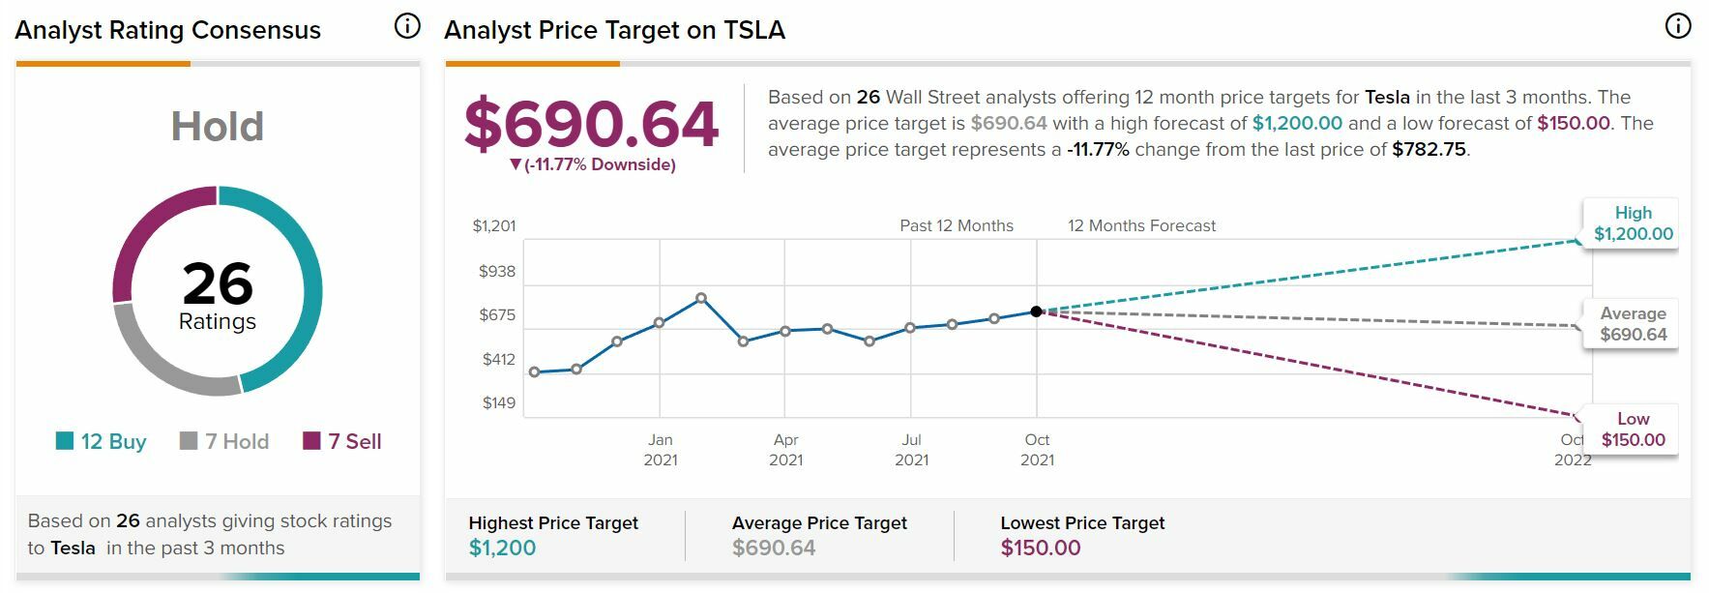Click the teal Buy legend square
Image resolution: width=1709 pixels, height=593 pixels.
coord(65,441)
